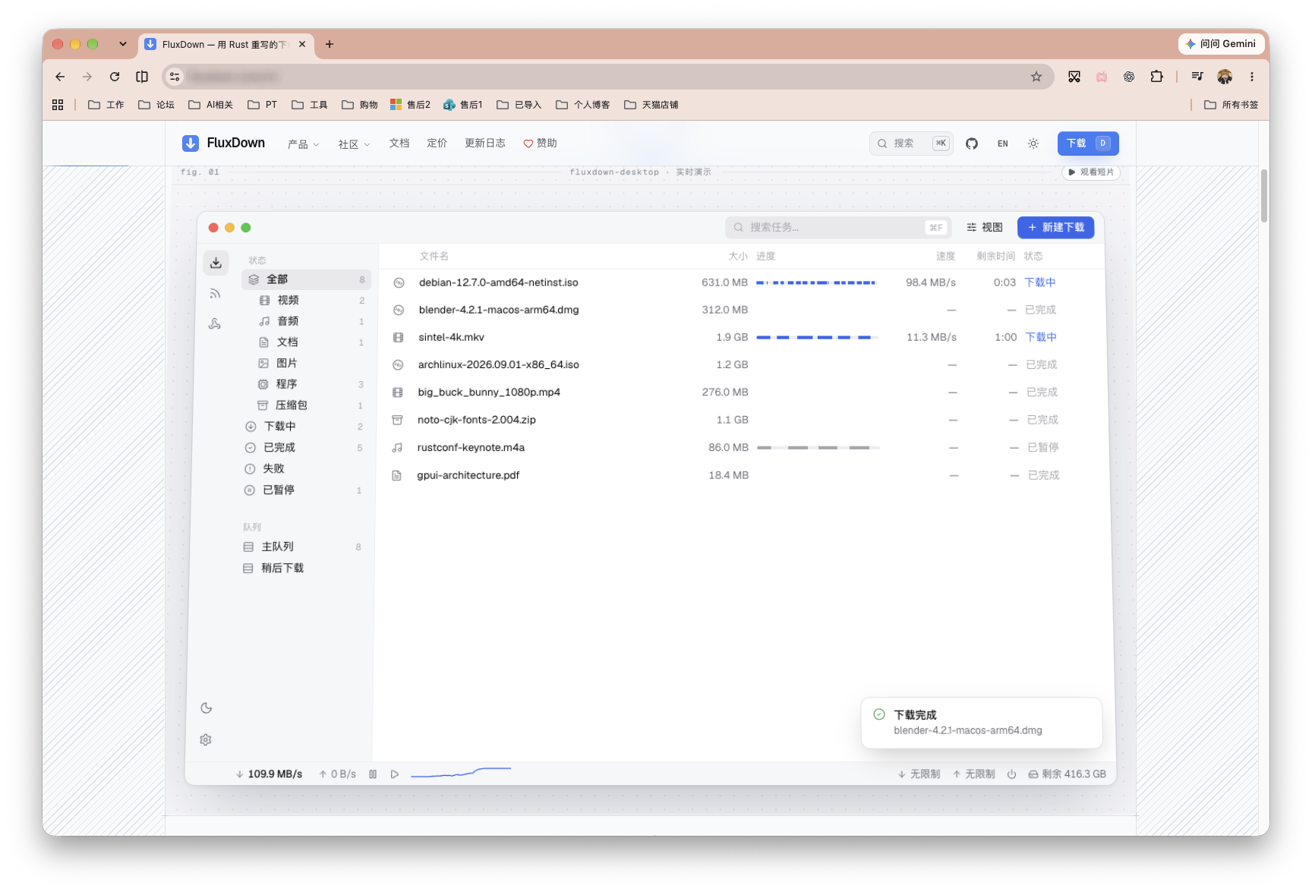Click progress bar of rustconf-keynote.m4a
The width and height of the screenshot is (1312, 892).
click(818, 448)
